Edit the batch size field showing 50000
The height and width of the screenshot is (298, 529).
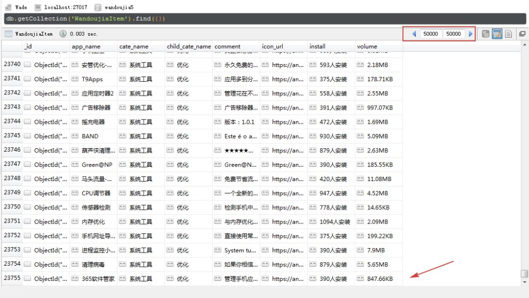coord(453,33)
